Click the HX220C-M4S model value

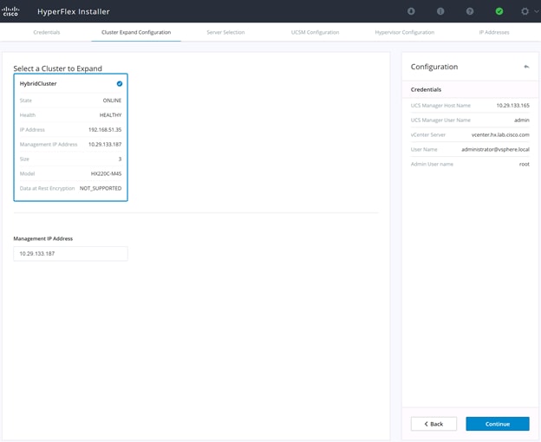coord(106,173)
